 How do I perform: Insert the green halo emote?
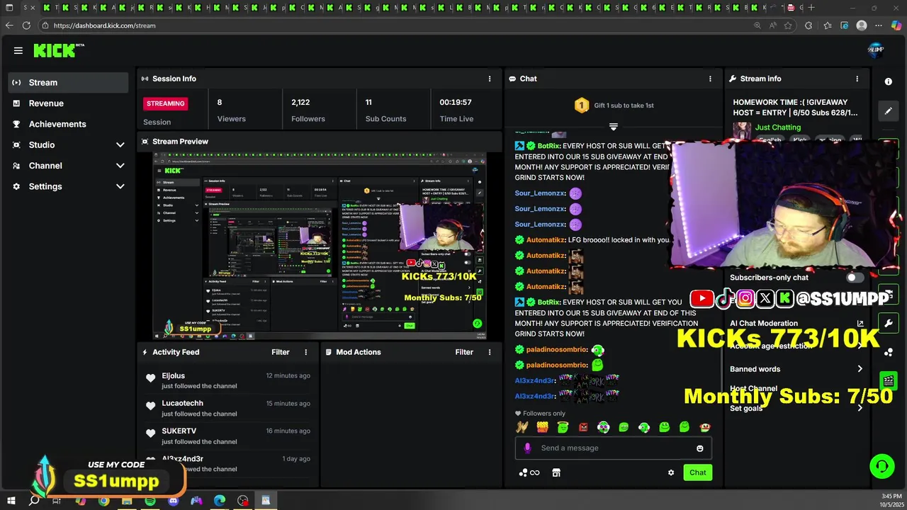(563, 427)
